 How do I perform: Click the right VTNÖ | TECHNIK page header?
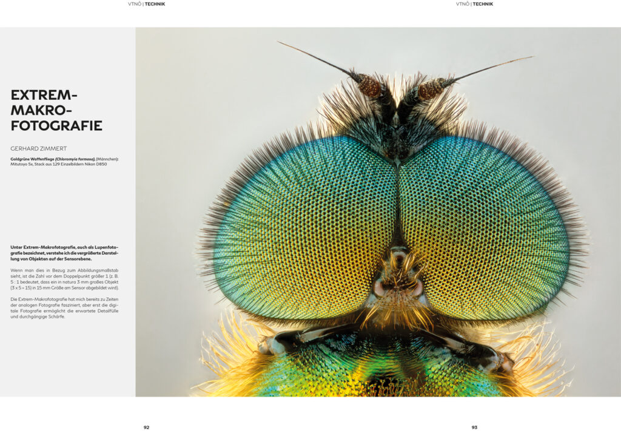(x=475, y=4)
